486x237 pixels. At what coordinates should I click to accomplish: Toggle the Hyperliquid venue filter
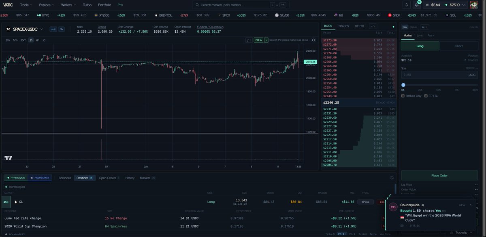click(16, 178)
